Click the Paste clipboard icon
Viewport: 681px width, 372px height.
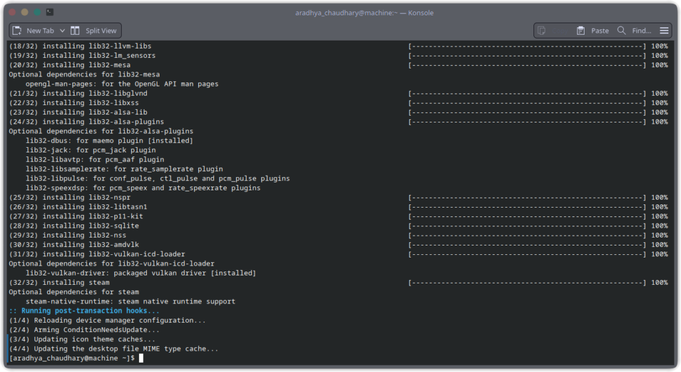pyautogui.click(x=581, y=31)
